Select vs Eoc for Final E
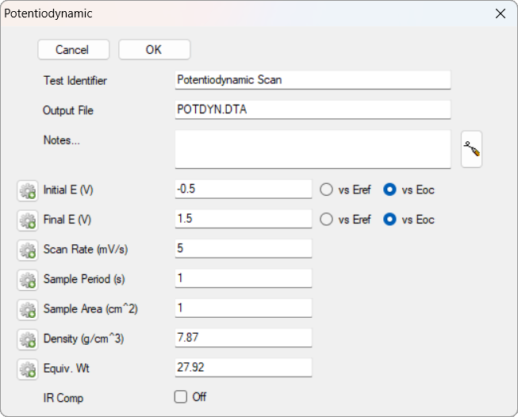The height and width of the screenshot is (417, 518). (x=389, y=220)
